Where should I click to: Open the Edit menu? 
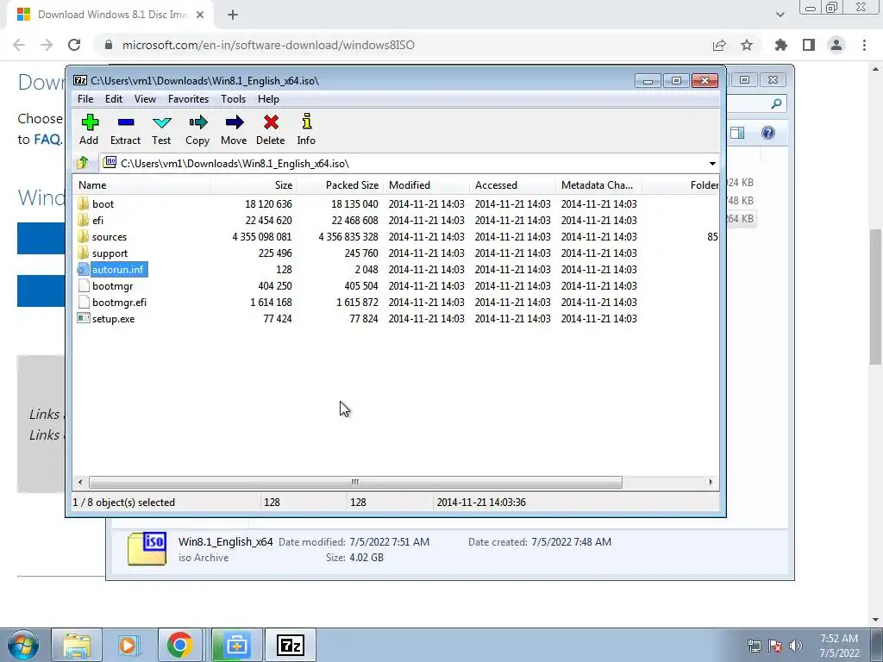coord(114,99)
